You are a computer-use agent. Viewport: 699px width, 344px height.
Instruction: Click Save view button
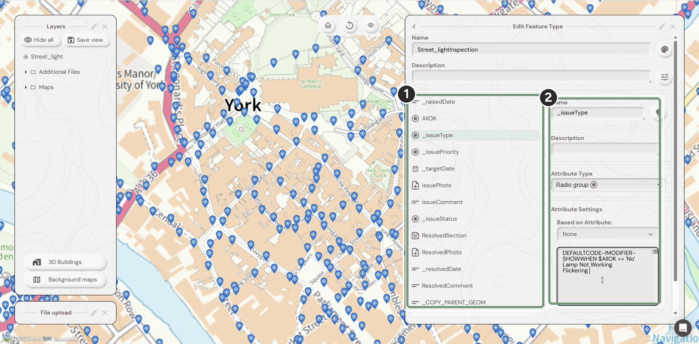[86, 40]
